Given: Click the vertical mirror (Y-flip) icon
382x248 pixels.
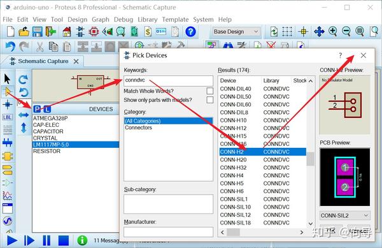Looking at the screenshot, I should [24, 128].
